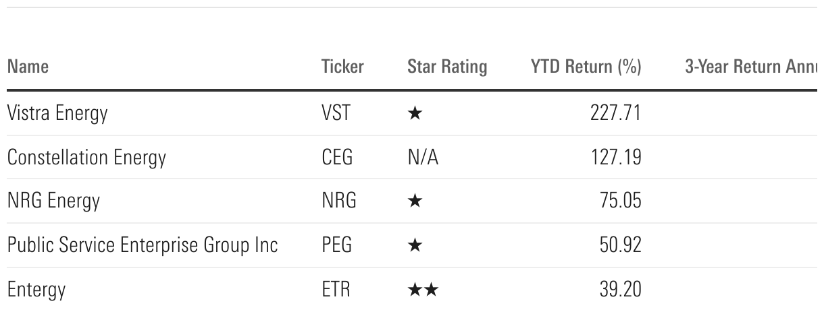
Task: Select the ETR ticker symbol
Action: [x=336, y=290]
